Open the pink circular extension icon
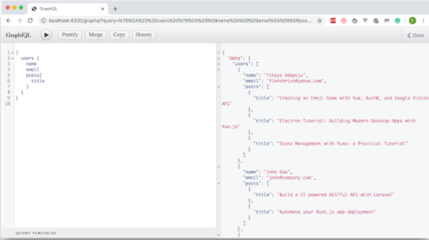Screen dimensions: 429x240 pos(343,20)
